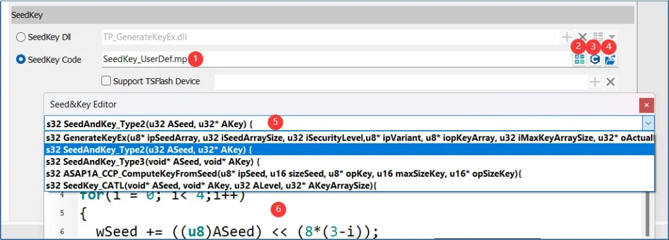This screenshot has width=669, height=240.
Task: Open the C code editor icon
Action: click(x=595, y=60)
